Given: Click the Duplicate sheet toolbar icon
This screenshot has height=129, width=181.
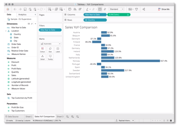Looking at the screenshot, I should pyautogui.click(x=56, y=9).
